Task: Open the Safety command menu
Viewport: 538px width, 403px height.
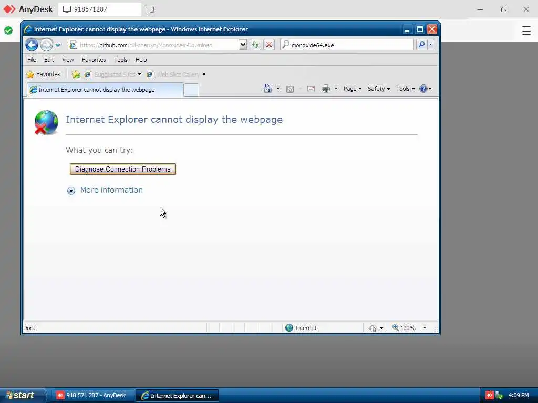Action: coord(378,89)
